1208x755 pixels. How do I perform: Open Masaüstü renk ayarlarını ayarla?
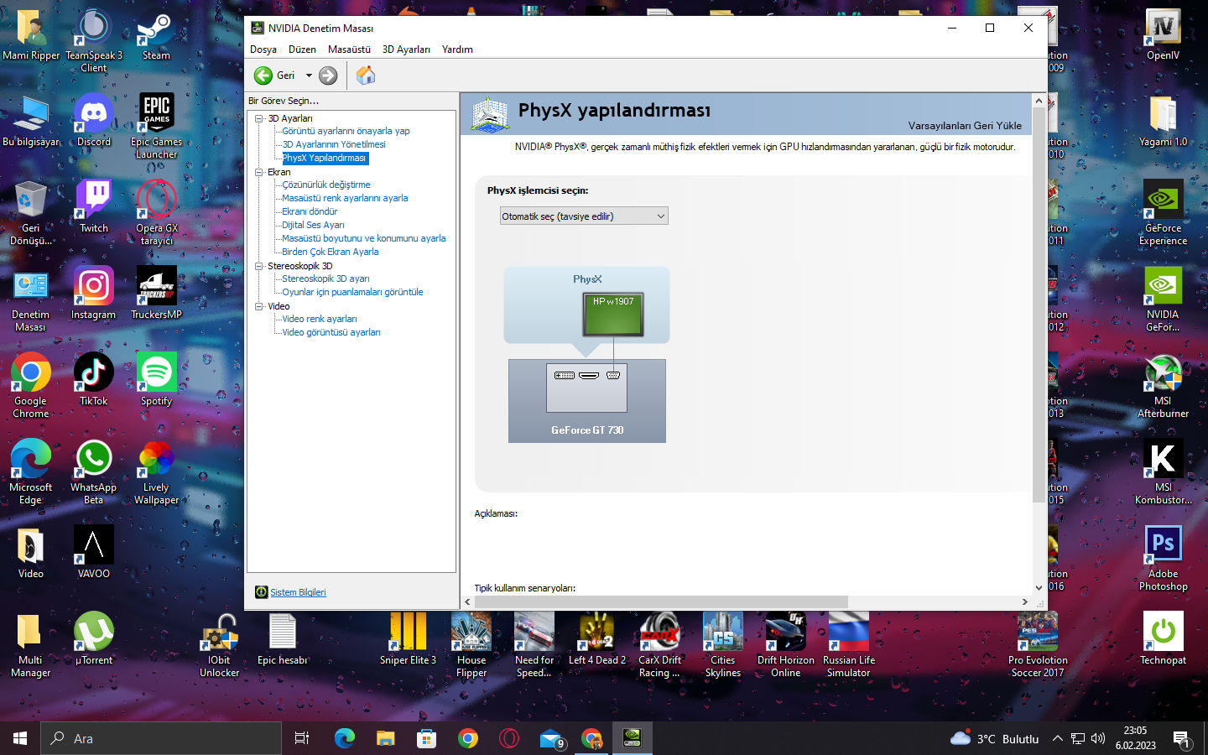click(x=345, y=198)
